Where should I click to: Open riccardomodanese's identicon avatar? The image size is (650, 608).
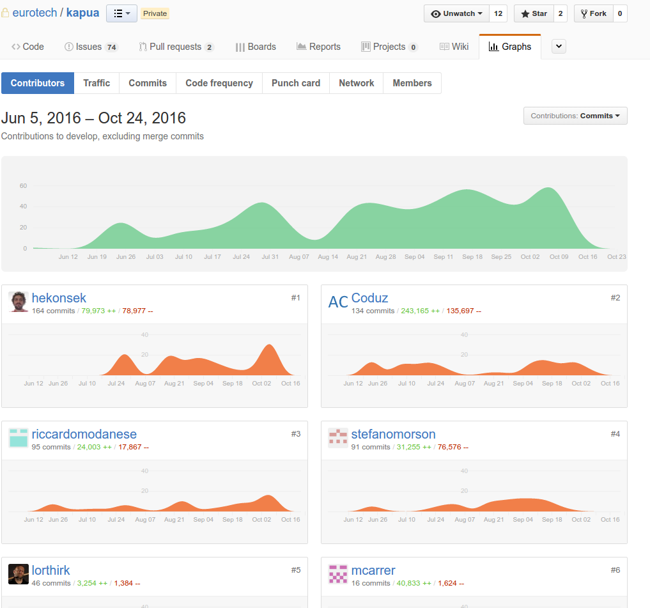(19, 437)
